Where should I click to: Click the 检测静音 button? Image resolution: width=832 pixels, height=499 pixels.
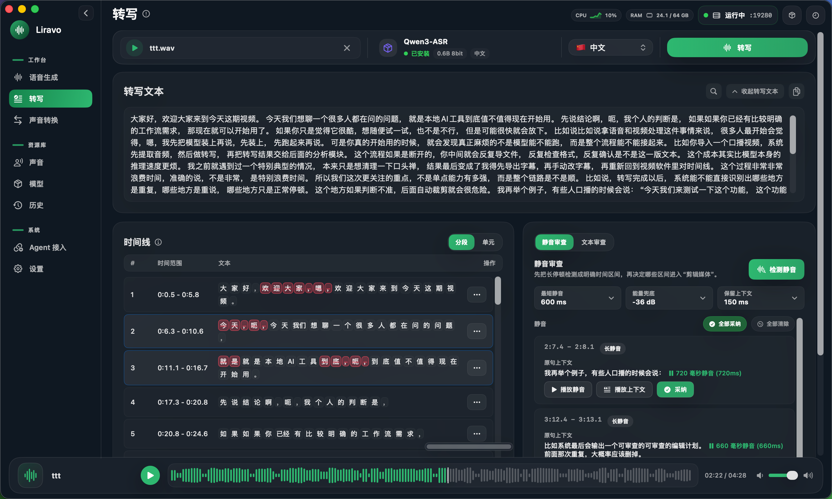pyautogui.click(x=776, y=269)
